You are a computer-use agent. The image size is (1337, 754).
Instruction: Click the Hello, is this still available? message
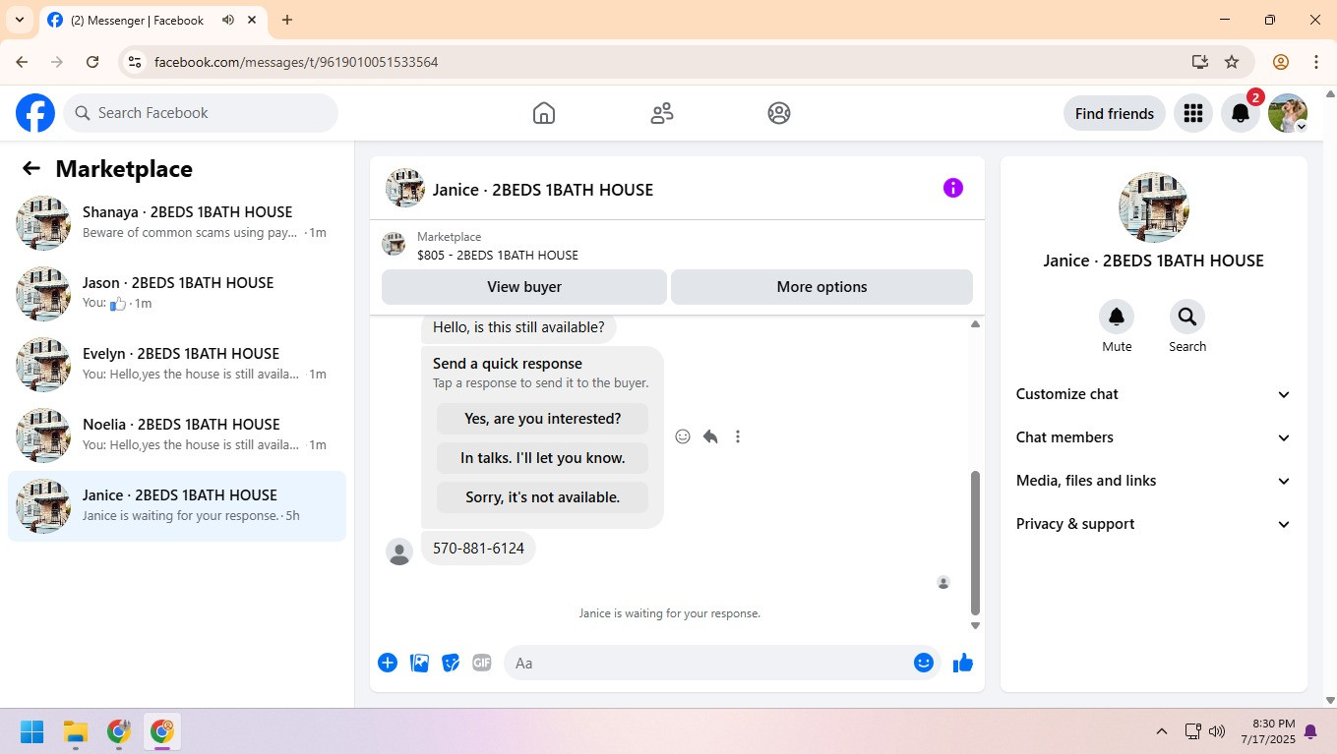(518, 327)
